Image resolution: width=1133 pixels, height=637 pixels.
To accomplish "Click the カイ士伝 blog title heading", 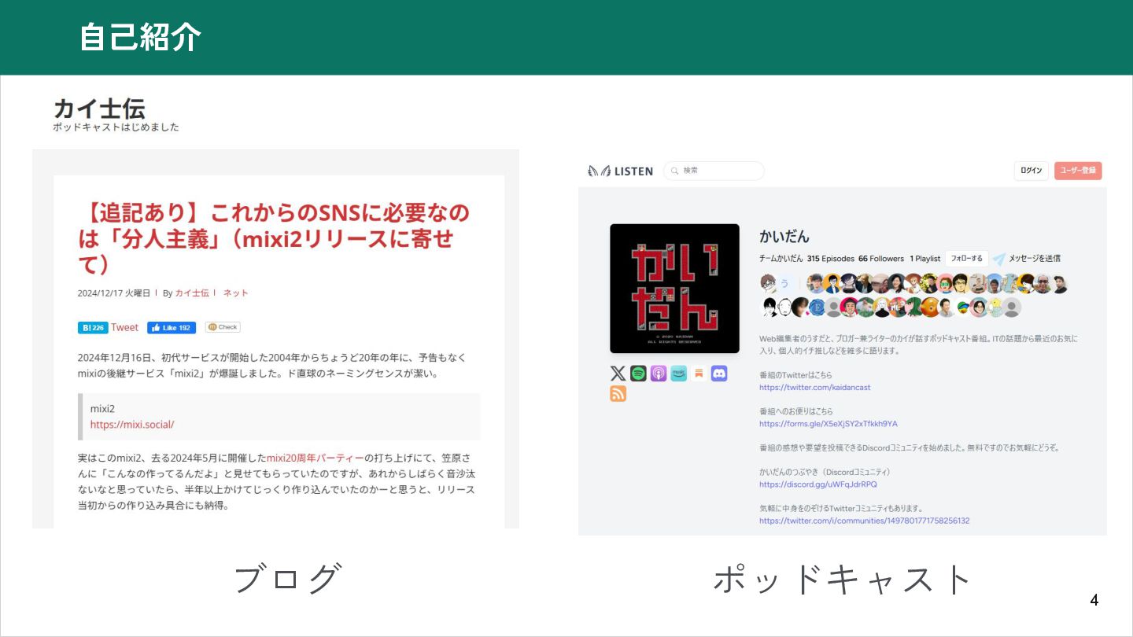I will [99, 109].
